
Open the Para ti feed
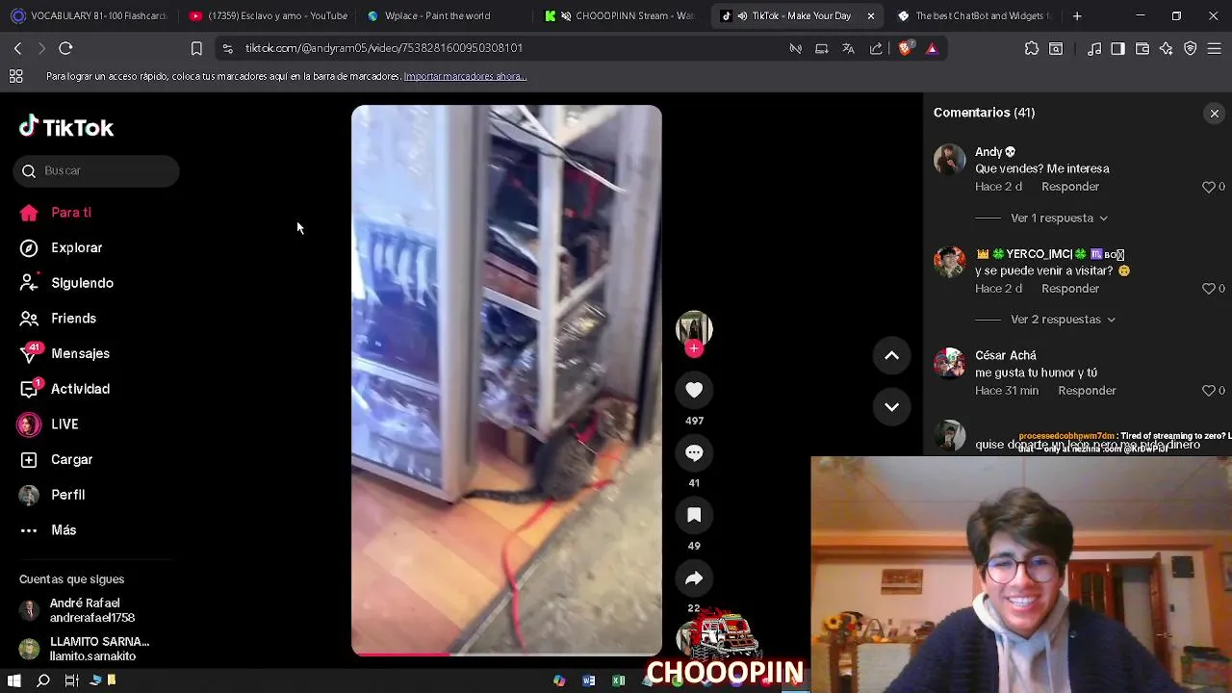tap(58, 213)
